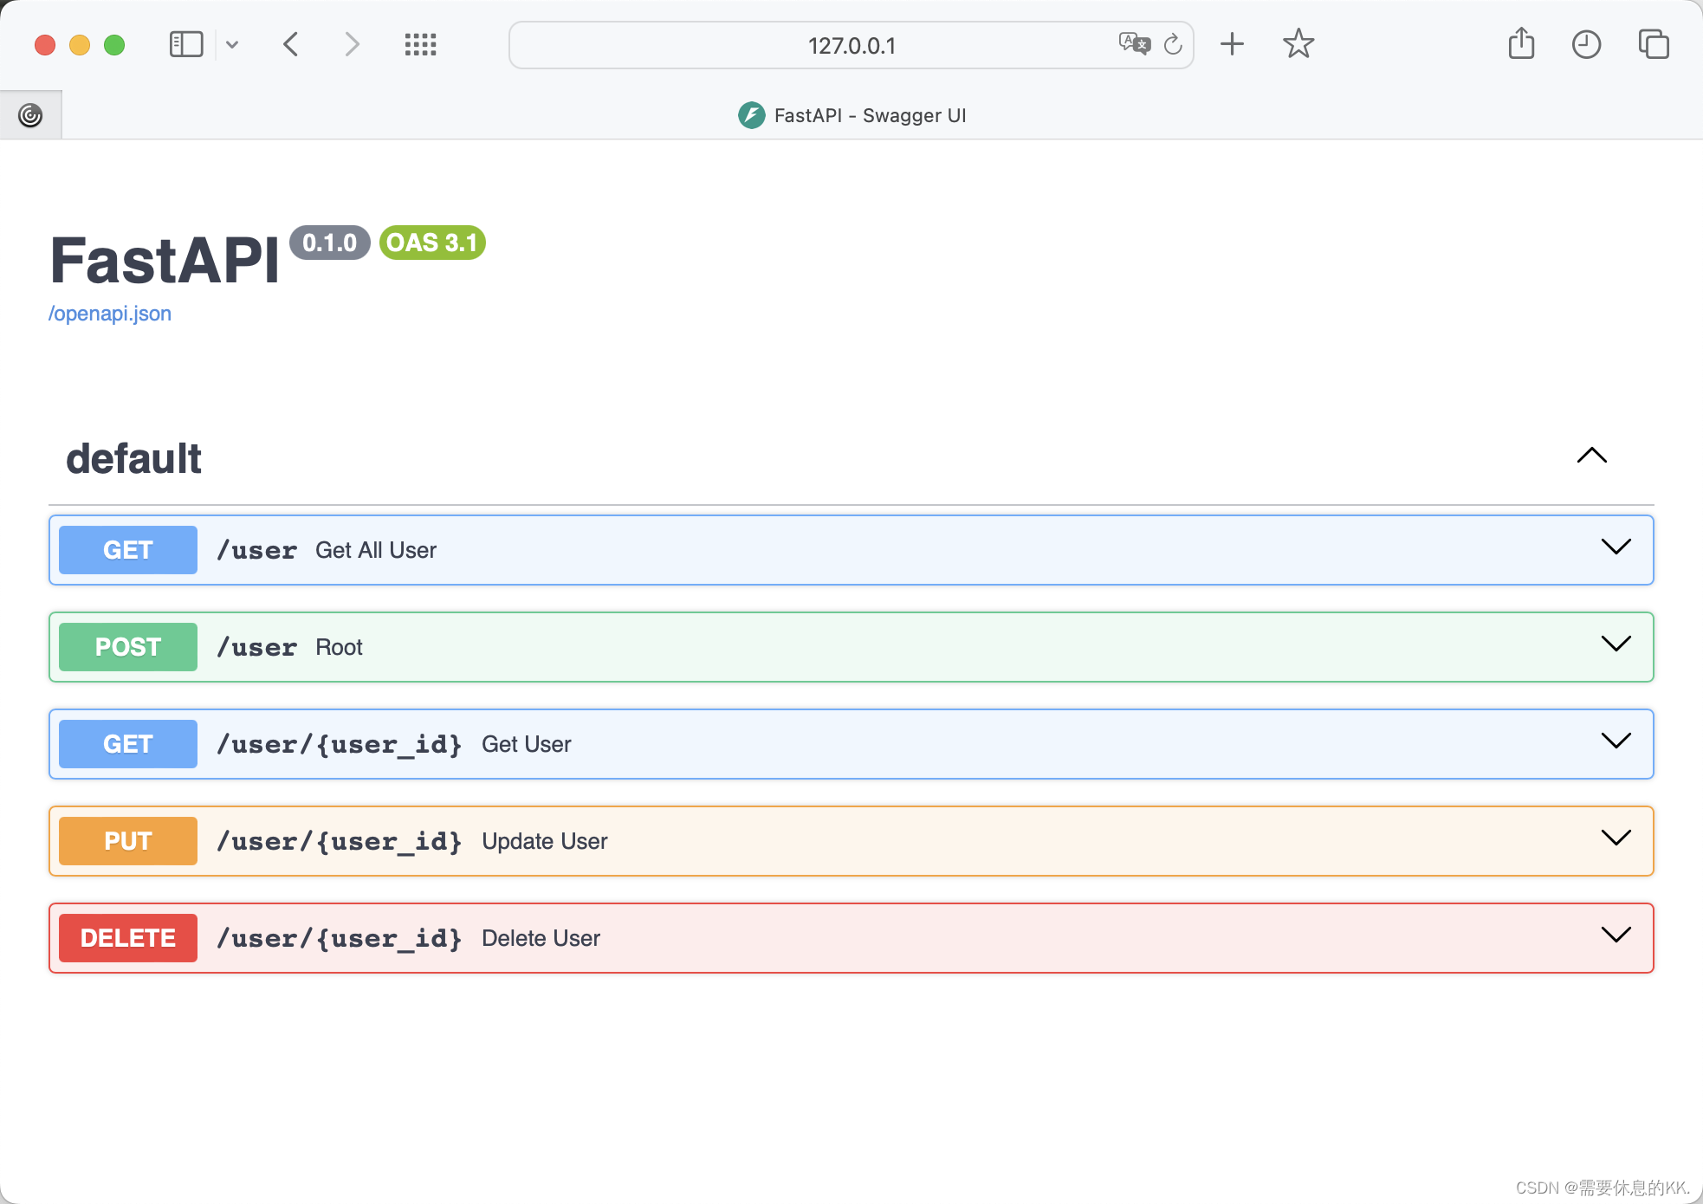Screen dimensions: 1703x1204
Task: Click the 0.1.0 version badge
Action: (x=330, y=243)
